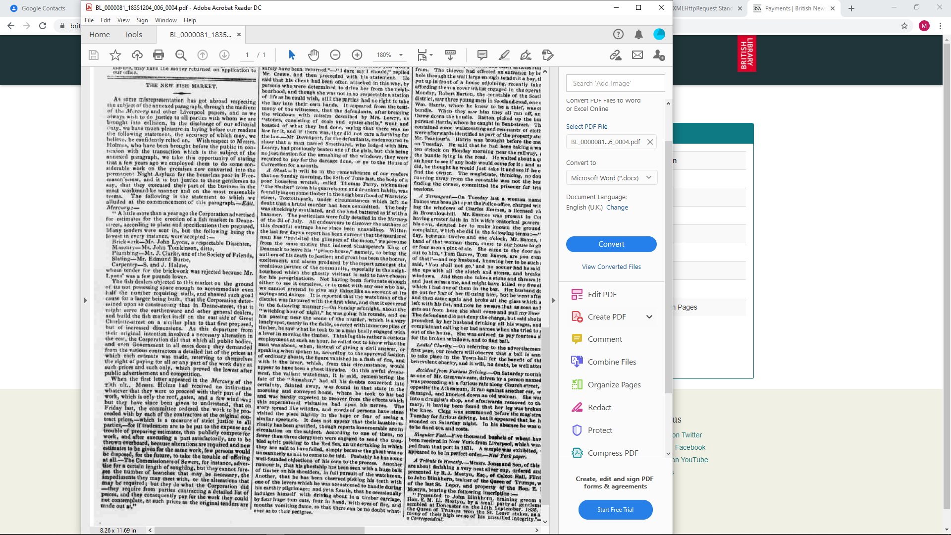The image size is (951, 535).
Task: Click the document vertical scrollbar thumb
Action: tap(545, 415)
